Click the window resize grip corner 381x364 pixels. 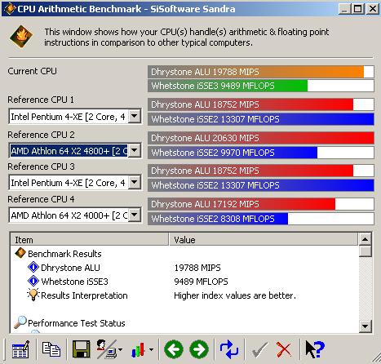click(376, 357)
